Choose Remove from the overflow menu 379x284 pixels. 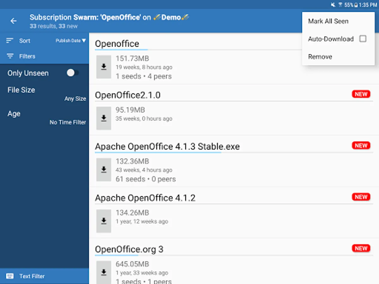[320, 57]
